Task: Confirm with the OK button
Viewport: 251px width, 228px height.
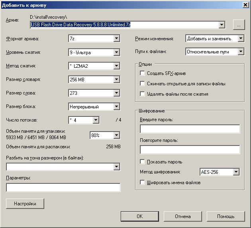Action: click(x=140, y=216)
